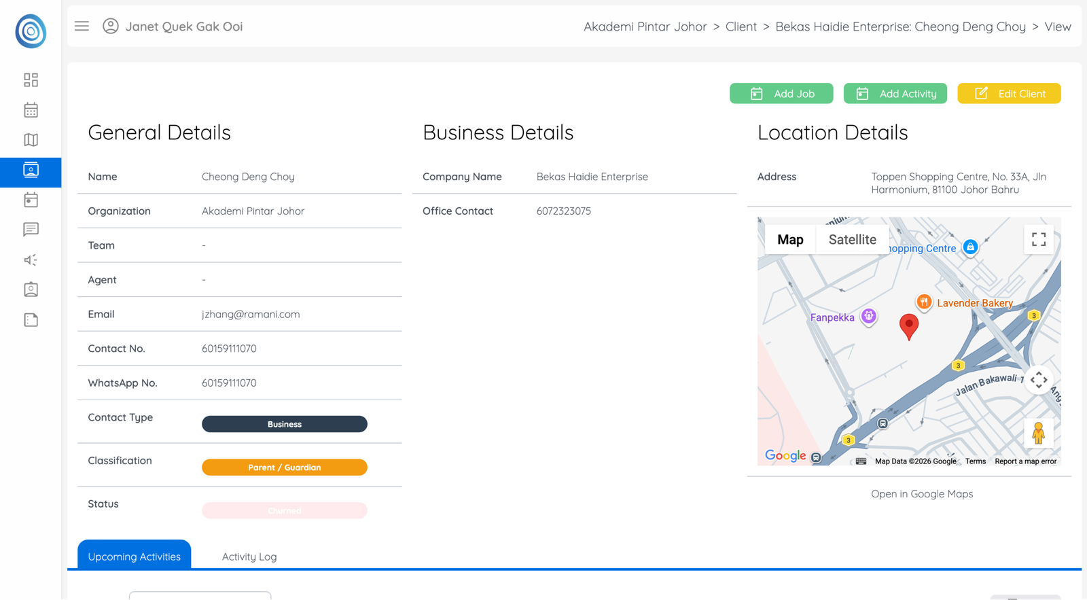The image size is (1087, 600).
Task: Click the user profile avatar icon
Action: point(111,27)
